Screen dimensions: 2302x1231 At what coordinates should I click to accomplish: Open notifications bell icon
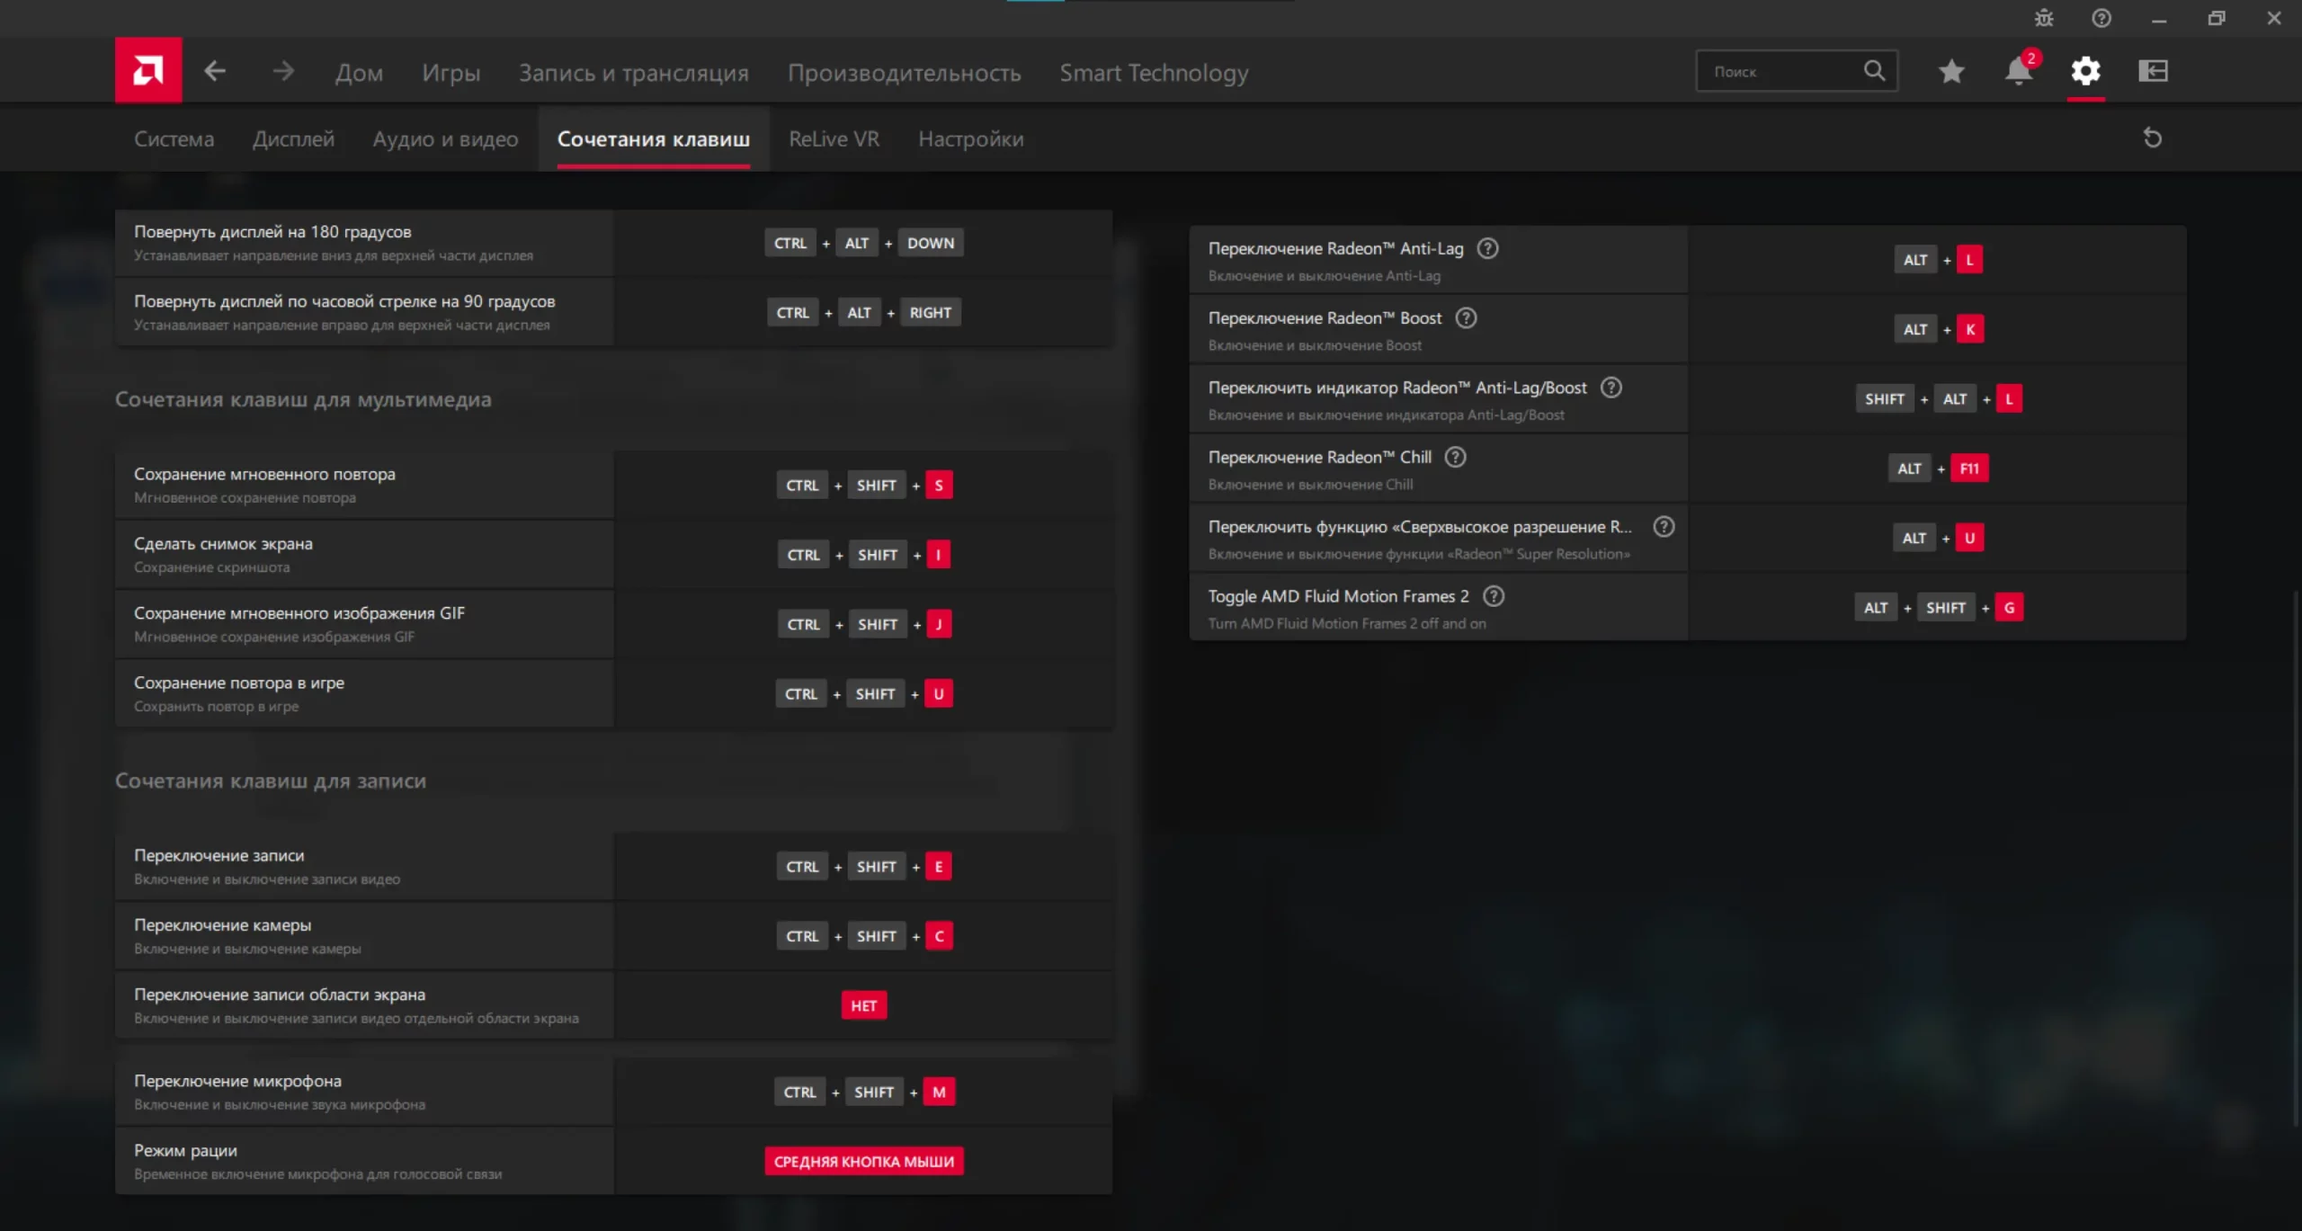coord(2018,71)
